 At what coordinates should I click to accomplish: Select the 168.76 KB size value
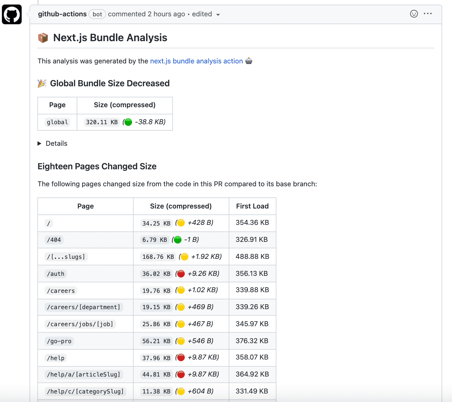(x=158, y=257)
